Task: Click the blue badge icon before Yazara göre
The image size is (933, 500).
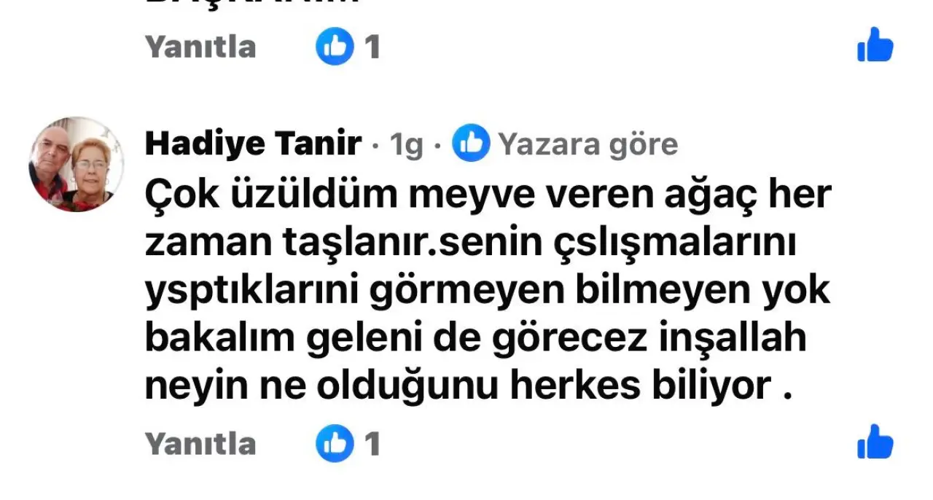Action: click(470, 144)
